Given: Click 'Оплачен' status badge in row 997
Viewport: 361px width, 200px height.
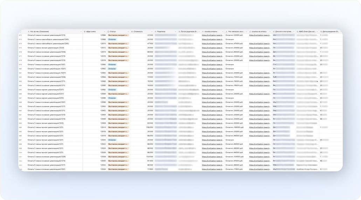Looking at the screenshot, I should (x=112, y=140).
